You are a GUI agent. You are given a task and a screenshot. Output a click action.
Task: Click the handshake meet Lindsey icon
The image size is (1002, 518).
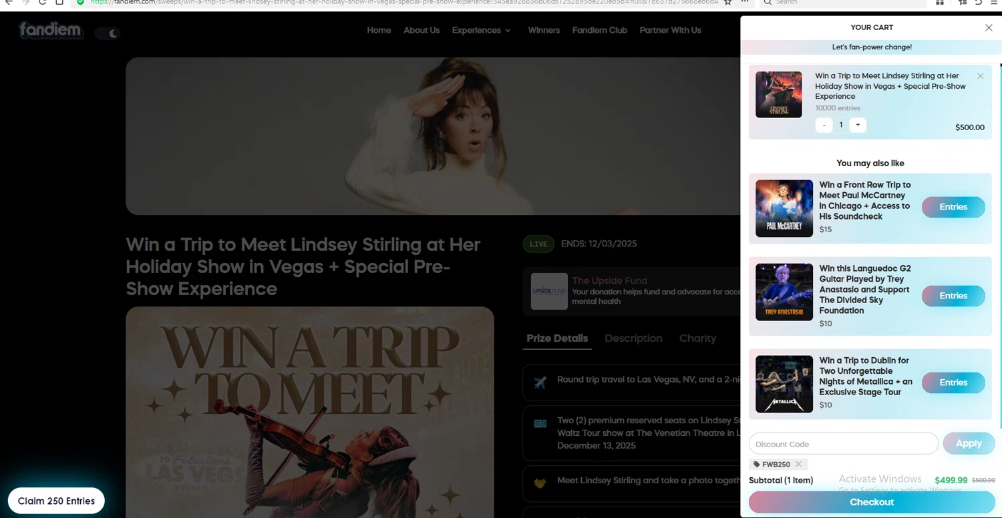pyautogui.click(x=540, y=483)
